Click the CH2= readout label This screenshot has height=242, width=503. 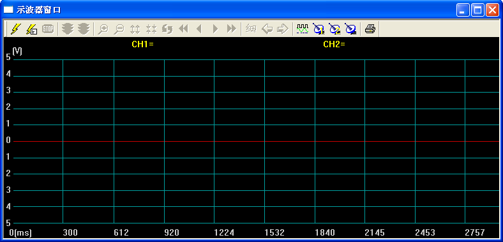tap(334, 45)
